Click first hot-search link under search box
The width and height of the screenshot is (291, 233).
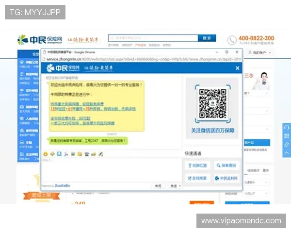113,45
